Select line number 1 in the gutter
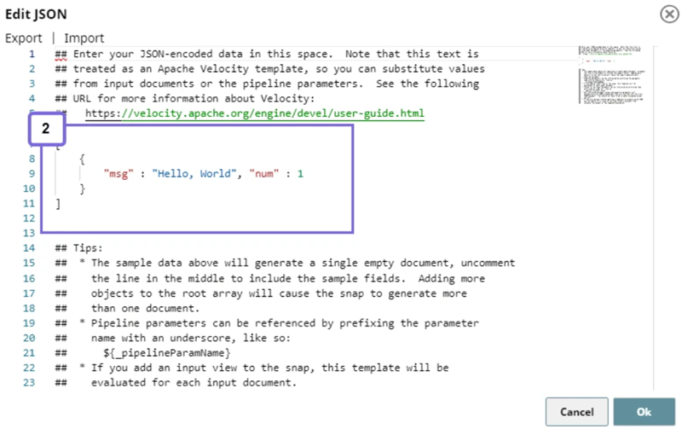The image size is (682, 429). (31, 53)
